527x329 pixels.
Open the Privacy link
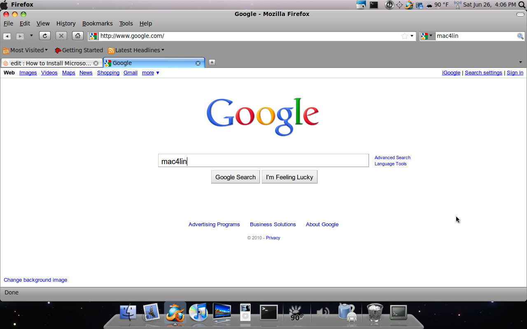coord(273,238)
